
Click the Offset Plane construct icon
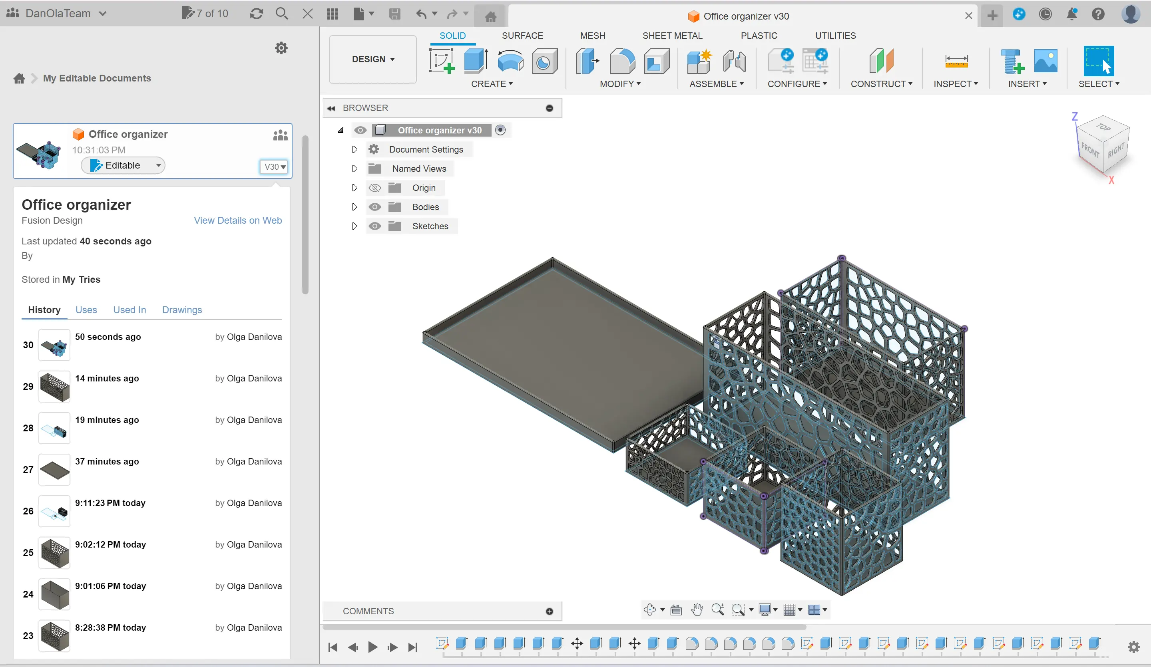(881, 61)
